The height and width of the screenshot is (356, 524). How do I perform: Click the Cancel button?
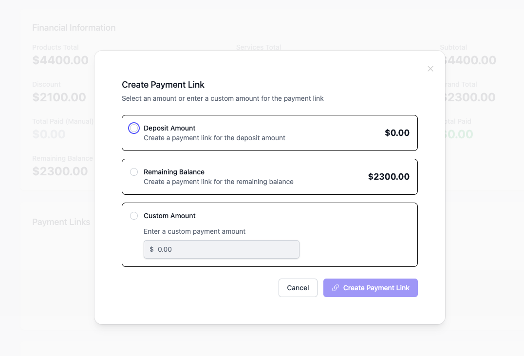coord(298,288)
